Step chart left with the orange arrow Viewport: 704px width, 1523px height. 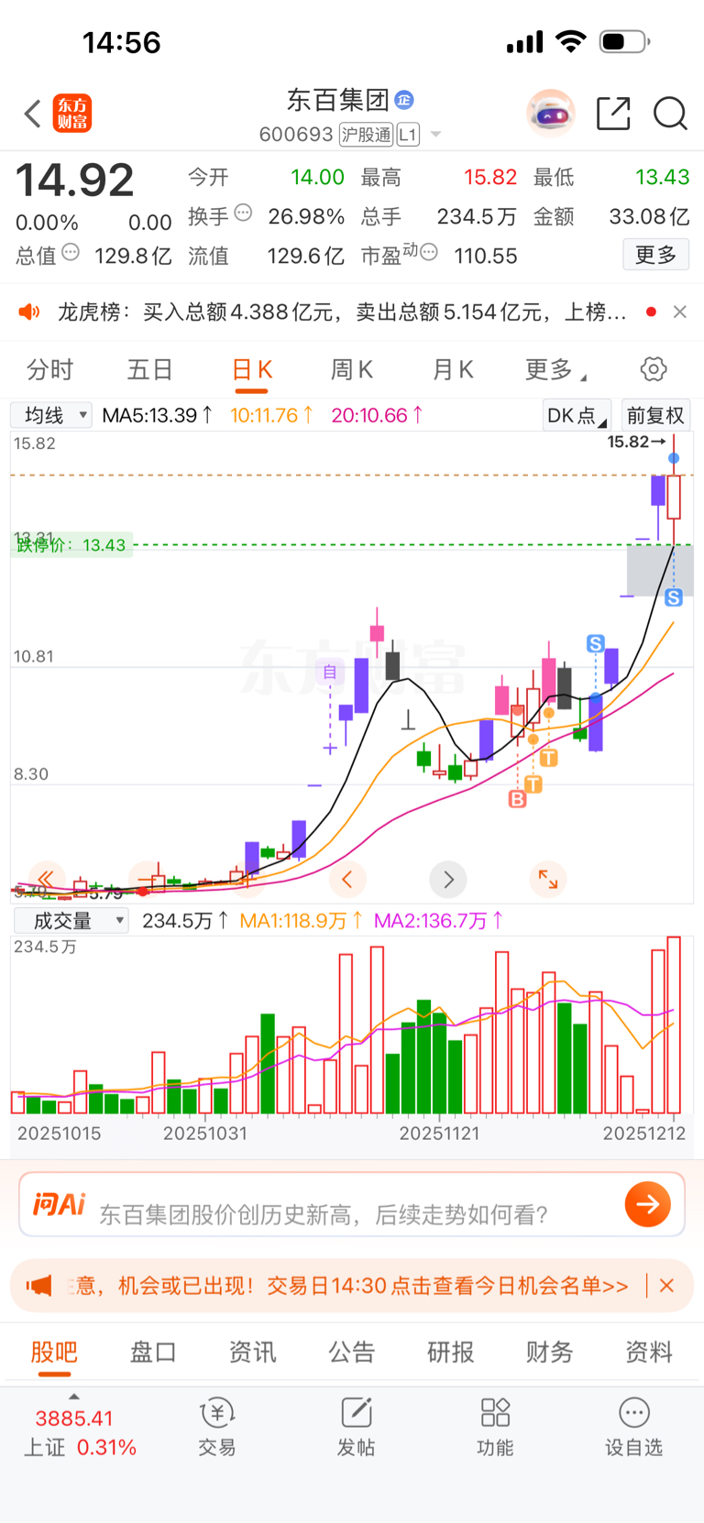pyautogui.click(x=347, y=880)
